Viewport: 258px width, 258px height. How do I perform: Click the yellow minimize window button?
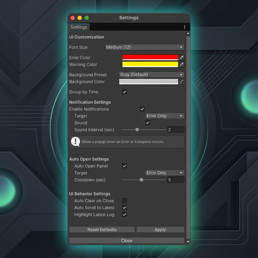pyautogui.click(x=80, y=18)
